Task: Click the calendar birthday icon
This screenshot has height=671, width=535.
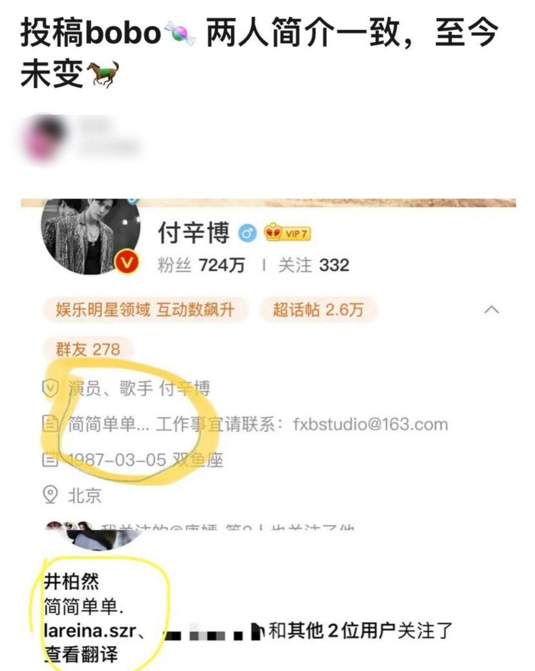Action: coord(50,460)
